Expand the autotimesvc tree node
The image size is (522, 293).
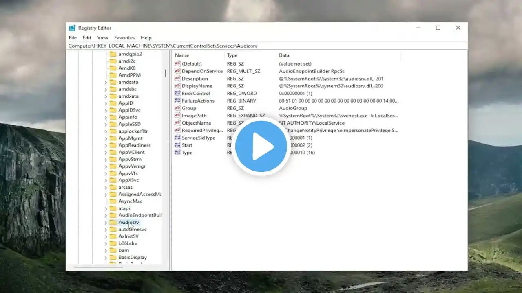click(x=106, y=230)
